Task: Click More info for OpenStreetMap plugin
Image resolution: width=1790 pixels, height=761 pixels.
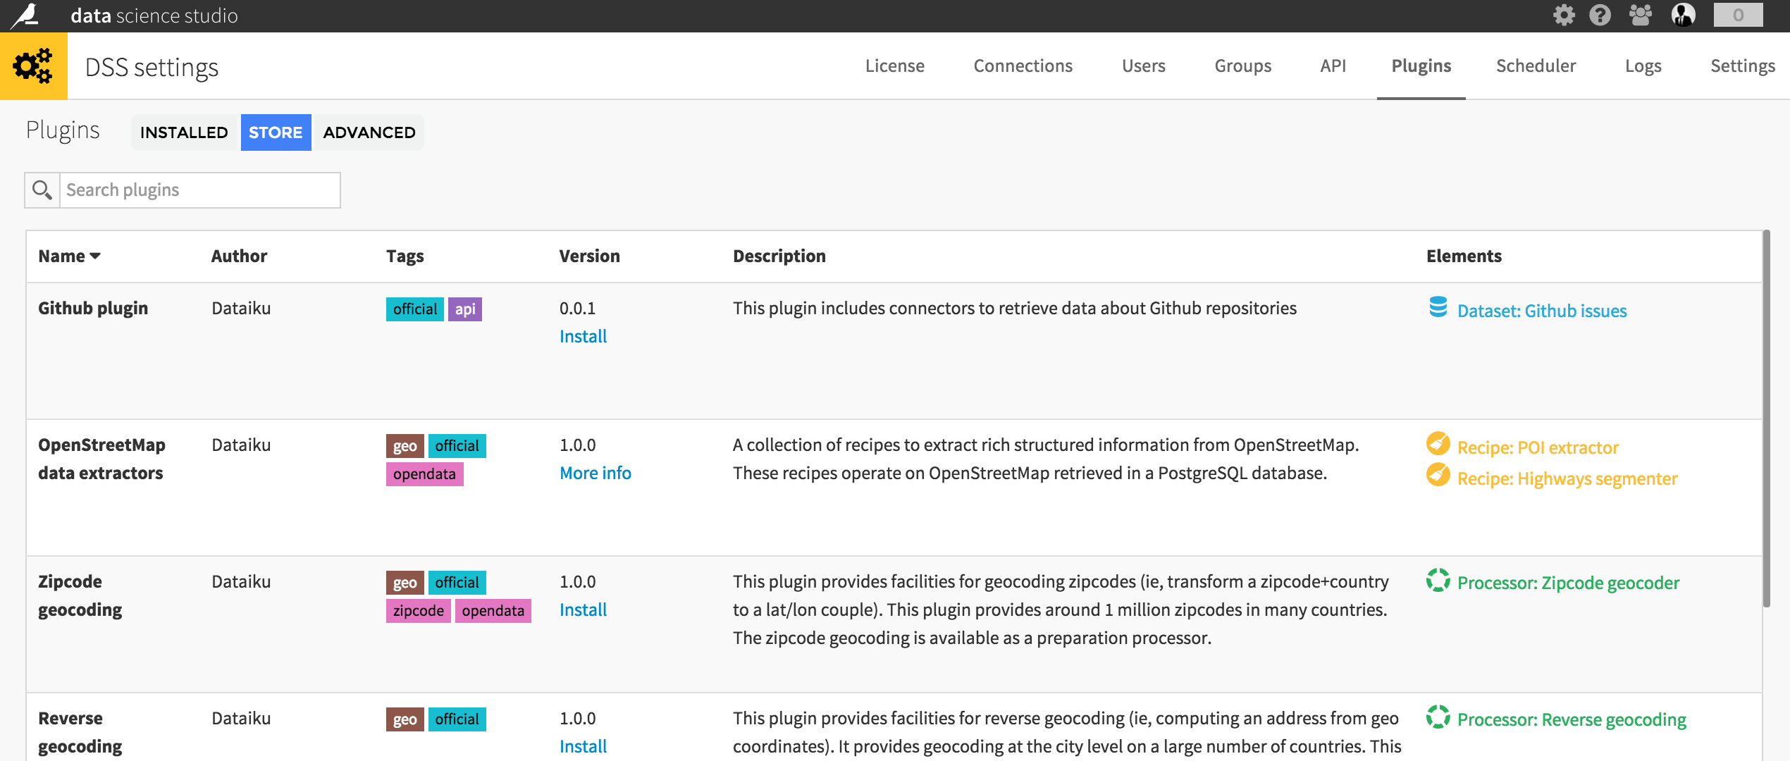Action: click(x=595, y=472)
